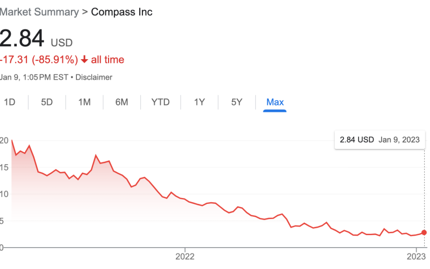430x269 pixels.
Task: Click the -17.31 (-85.91%) change text
Action: click(x=39, y=60)
